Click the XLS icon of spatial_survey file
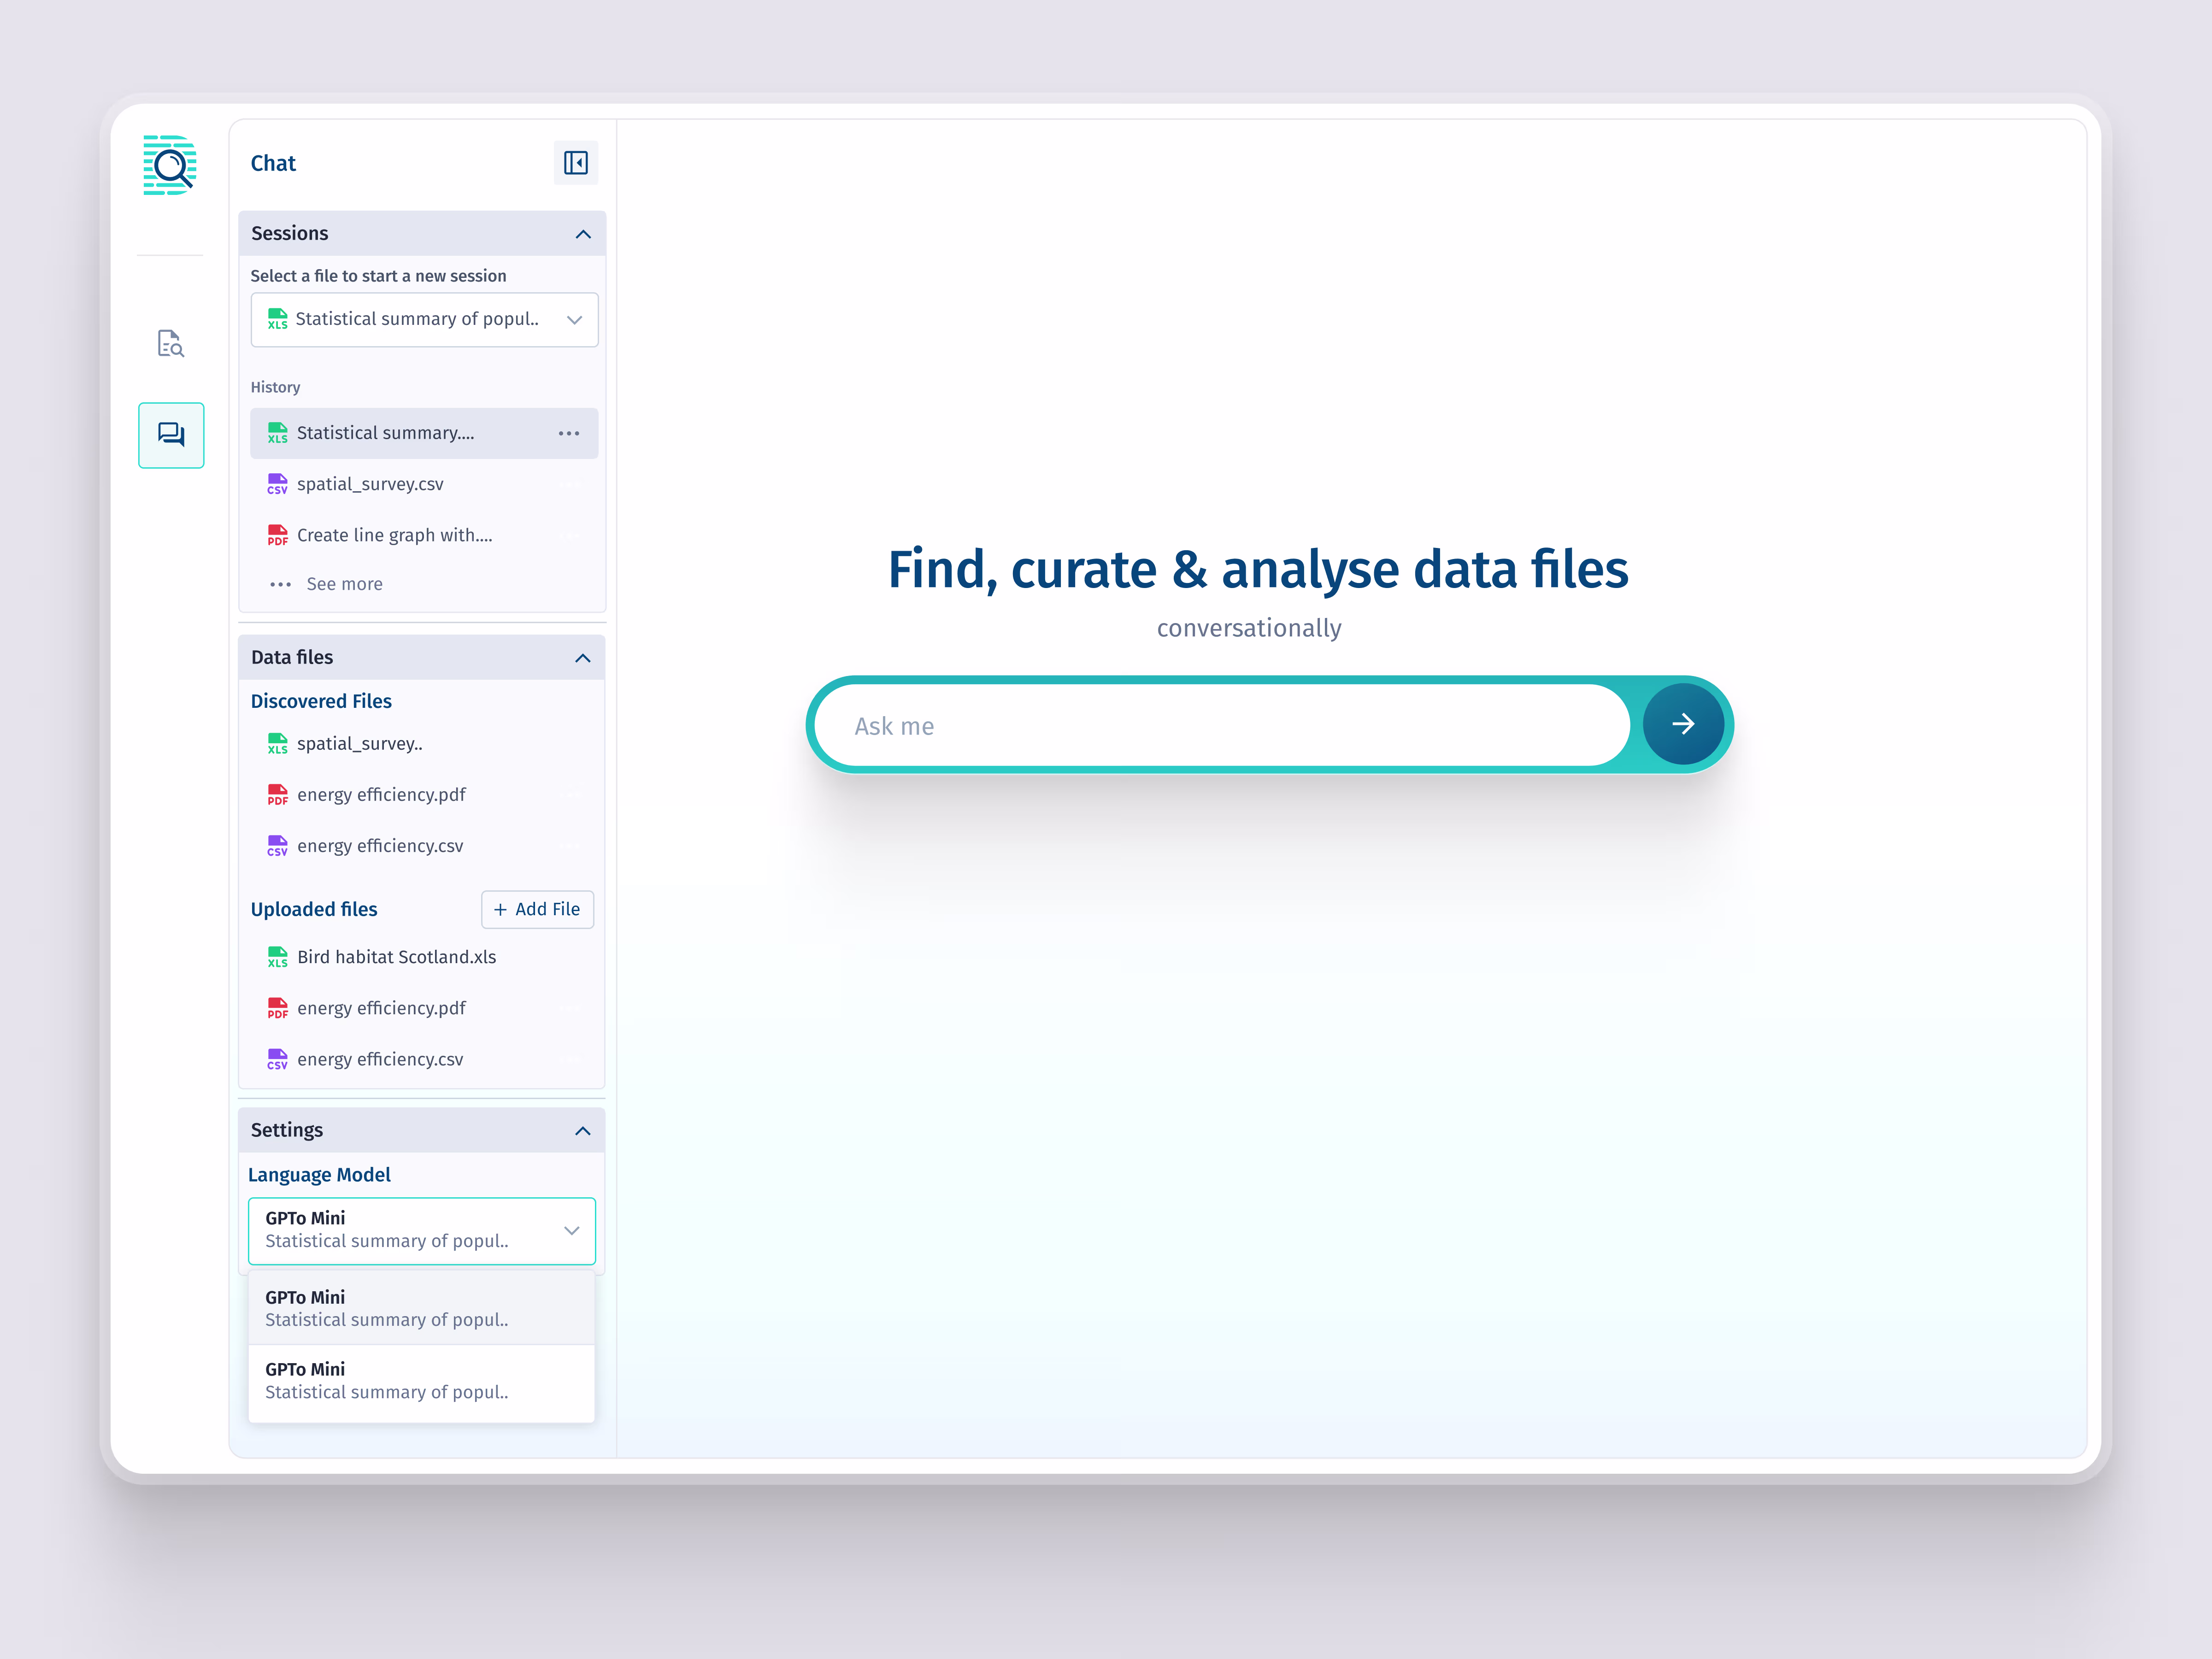Viewport: 2212px width, 1659px height. coord(277,744)
